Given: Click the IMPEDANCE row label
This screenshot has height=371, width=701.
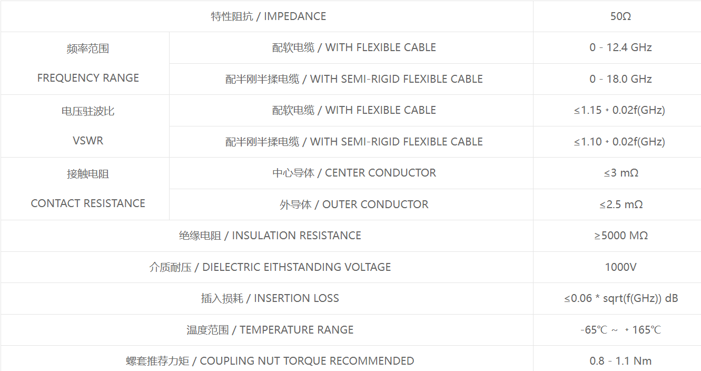Looking at the screenshot, I should point(269,16).
